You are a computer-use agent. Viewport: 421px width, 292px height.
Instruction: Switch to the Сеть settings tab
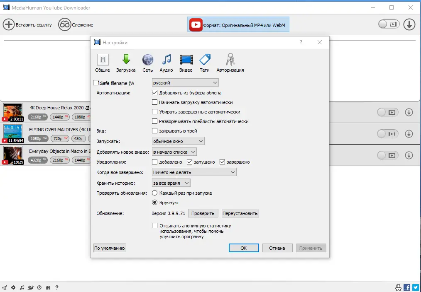pyautogui.click(x=148, y=63)
